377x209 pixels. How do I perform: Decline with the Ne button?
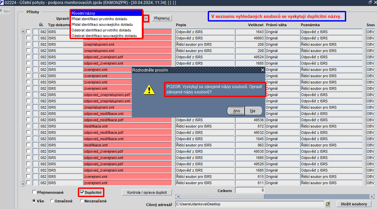pyautogui.click(x=253, y=111)
